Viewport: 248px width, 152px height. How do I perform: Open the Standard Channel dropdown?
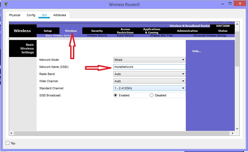149,88
